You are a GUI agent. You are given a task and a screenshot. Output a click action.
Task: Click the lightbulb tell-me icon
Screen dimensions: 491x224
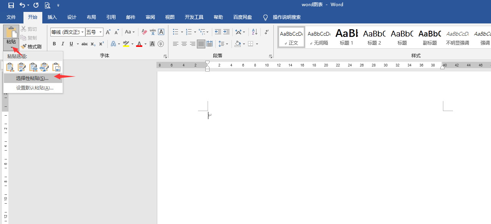265,17
